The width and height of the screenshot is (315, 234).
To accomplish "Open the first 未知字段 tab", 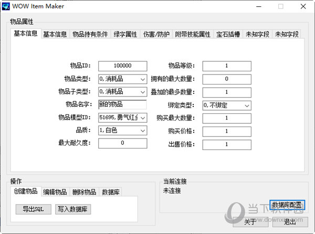I will pos(258,34).
